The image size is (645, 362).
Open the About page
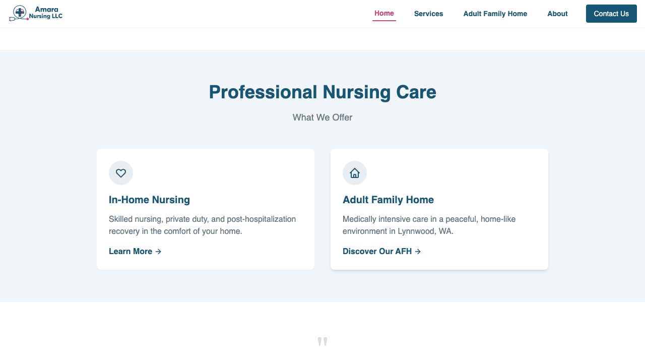(x=557, y=14)
